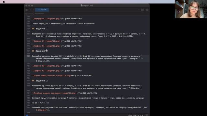Click the image/10.png Подграфики line
This screenshot has height=116, width=207.
click(x=57, y=19)
